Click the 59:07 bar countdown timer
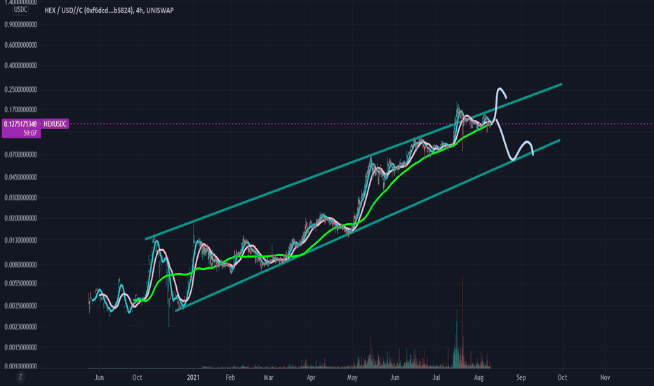 (30, 133)
